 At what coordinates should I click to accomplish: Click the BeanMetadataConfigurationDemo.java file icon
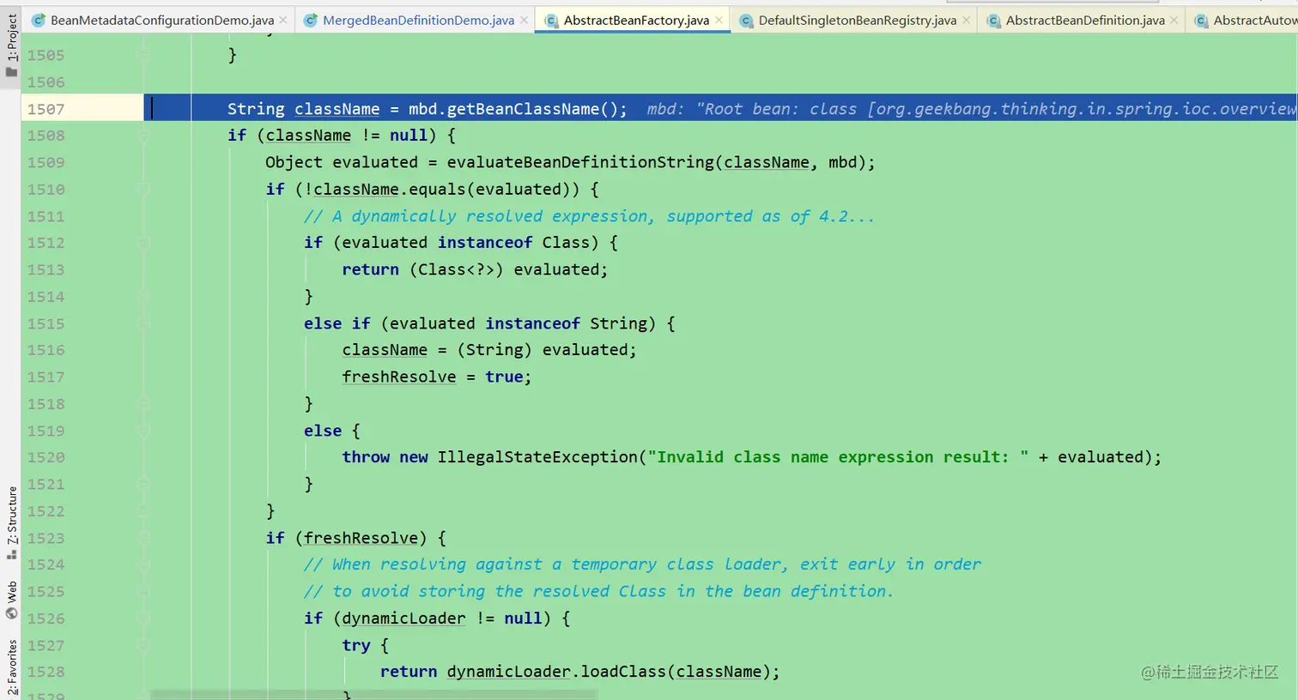[38, 20]
